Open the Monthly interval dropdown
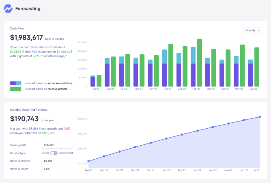Screen dimensions: 271x183 pos(252,30)
